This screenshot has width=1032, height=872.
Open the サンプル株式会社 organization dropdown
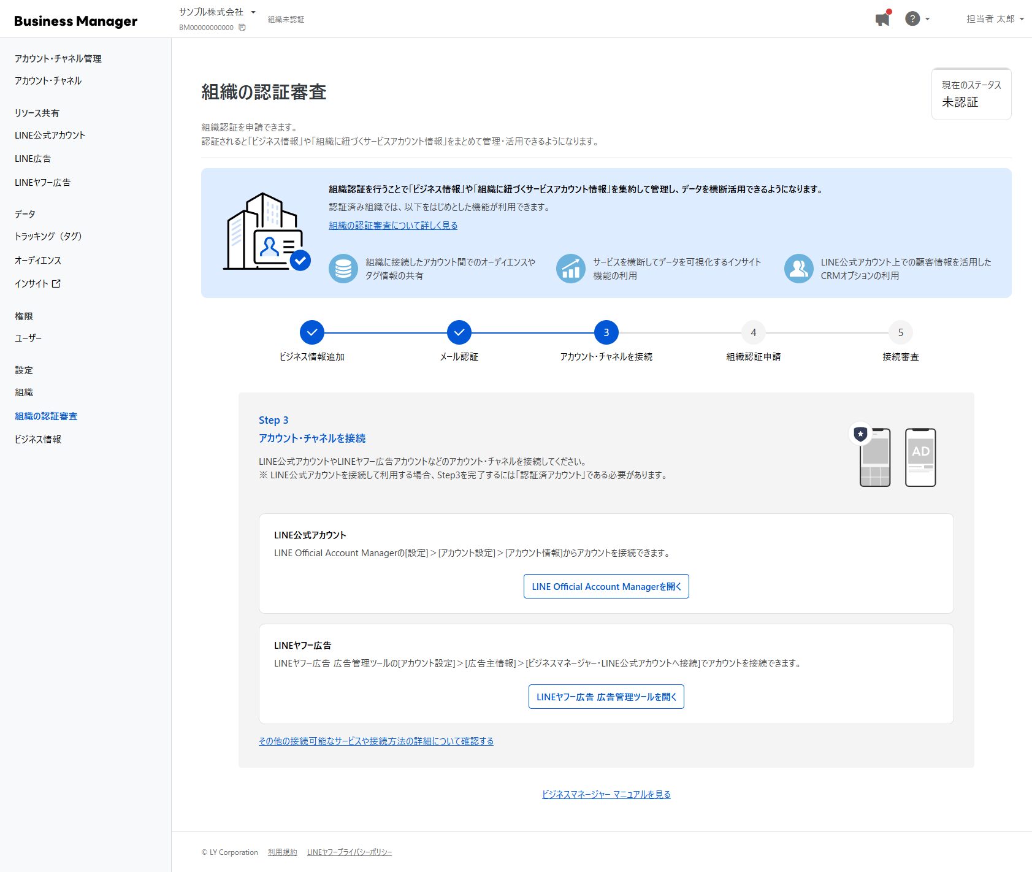(x=218, y=12)
